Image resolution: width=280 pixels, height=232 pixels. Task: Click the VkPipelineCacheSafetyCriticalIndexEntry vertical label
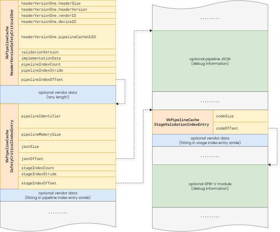pos(9,146)
